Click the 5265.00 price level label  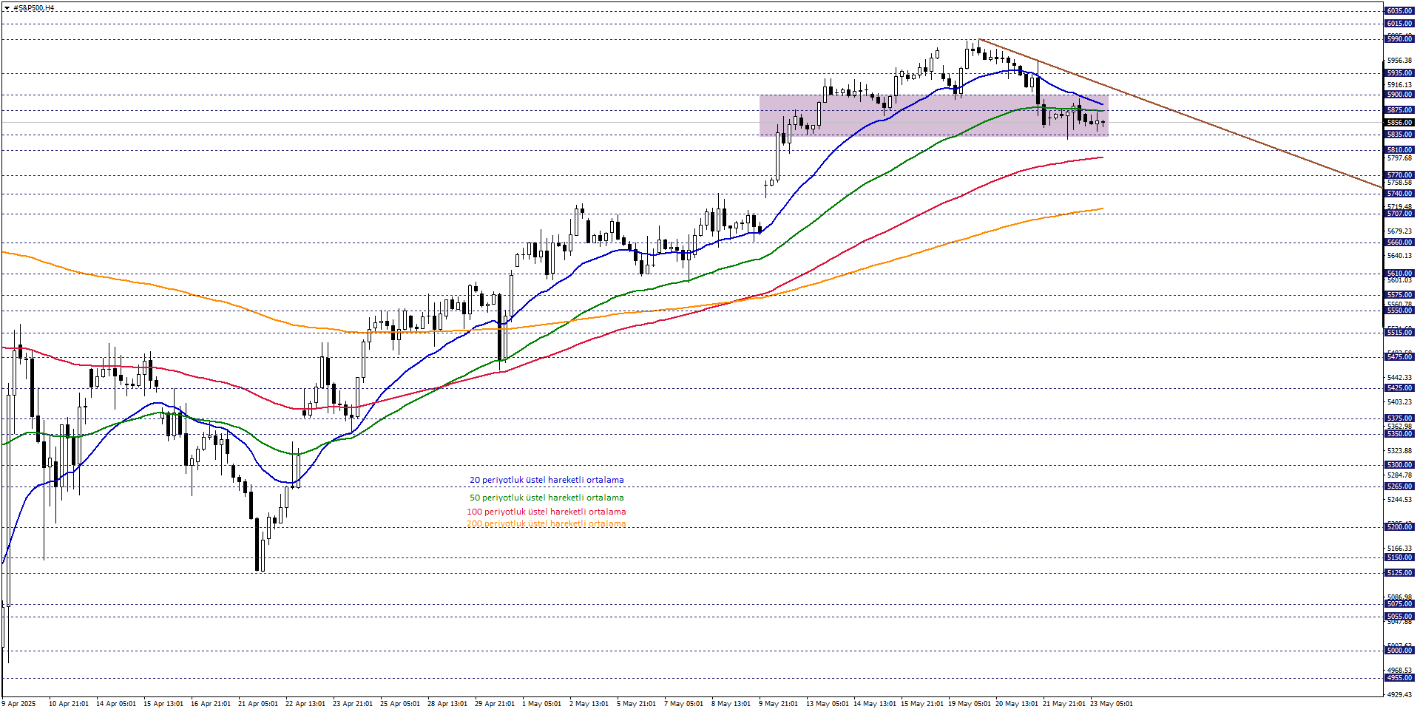pyautogui.click(x=1399, y=486)
